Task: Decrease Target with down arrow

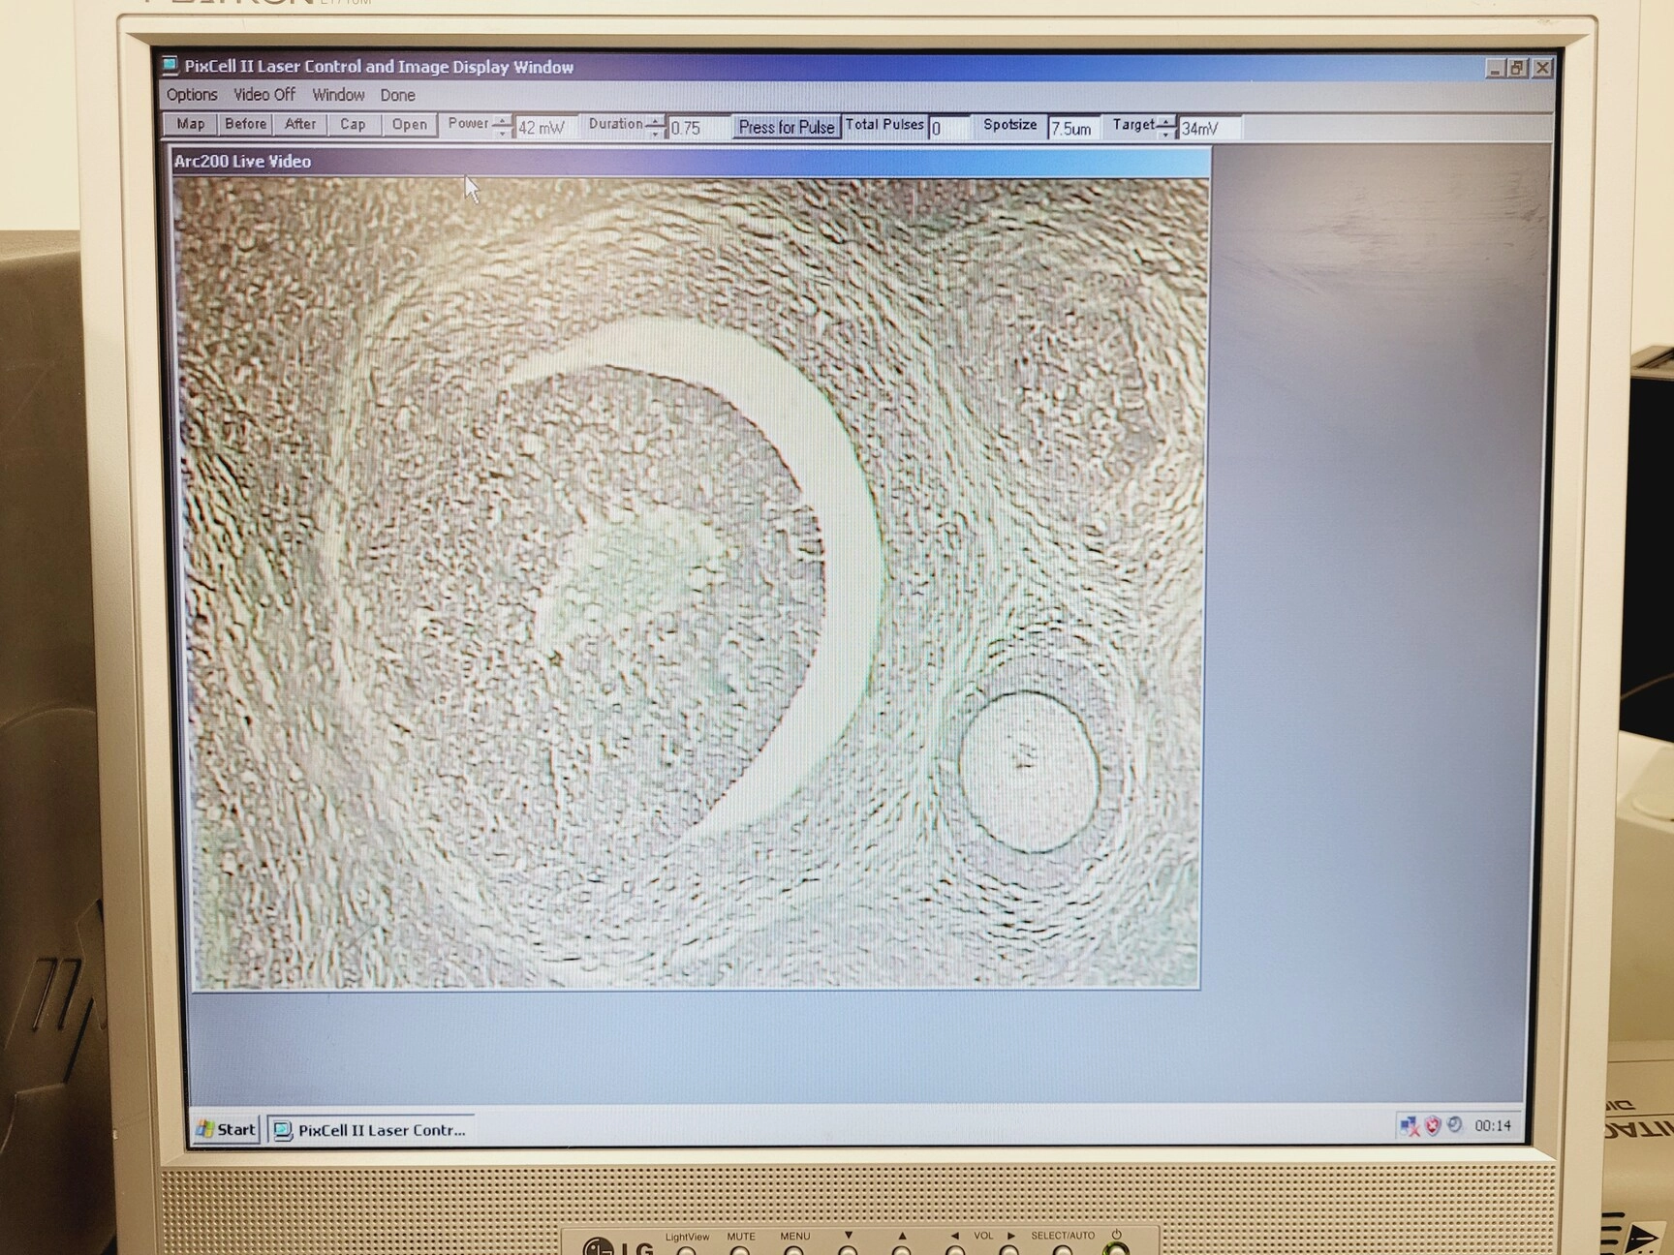Action: tap(1166, 133)
